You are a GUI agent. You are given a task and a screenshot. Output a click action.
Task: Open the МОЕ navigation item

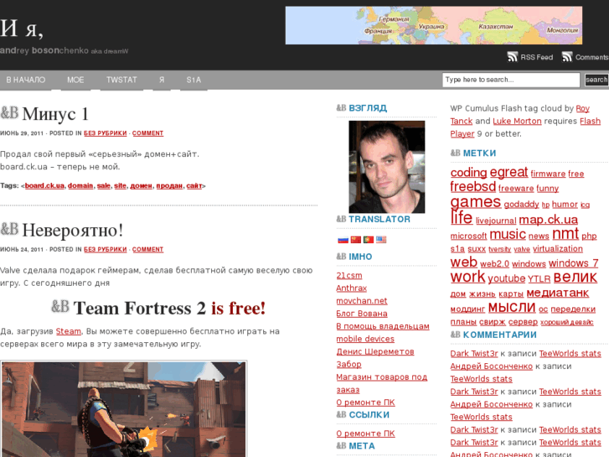(75, 80)
